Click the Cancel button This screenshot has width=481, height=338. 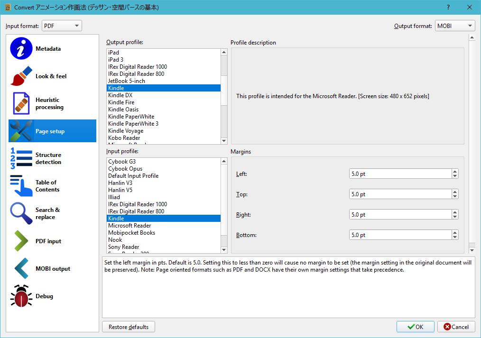(x=456, y=327)
